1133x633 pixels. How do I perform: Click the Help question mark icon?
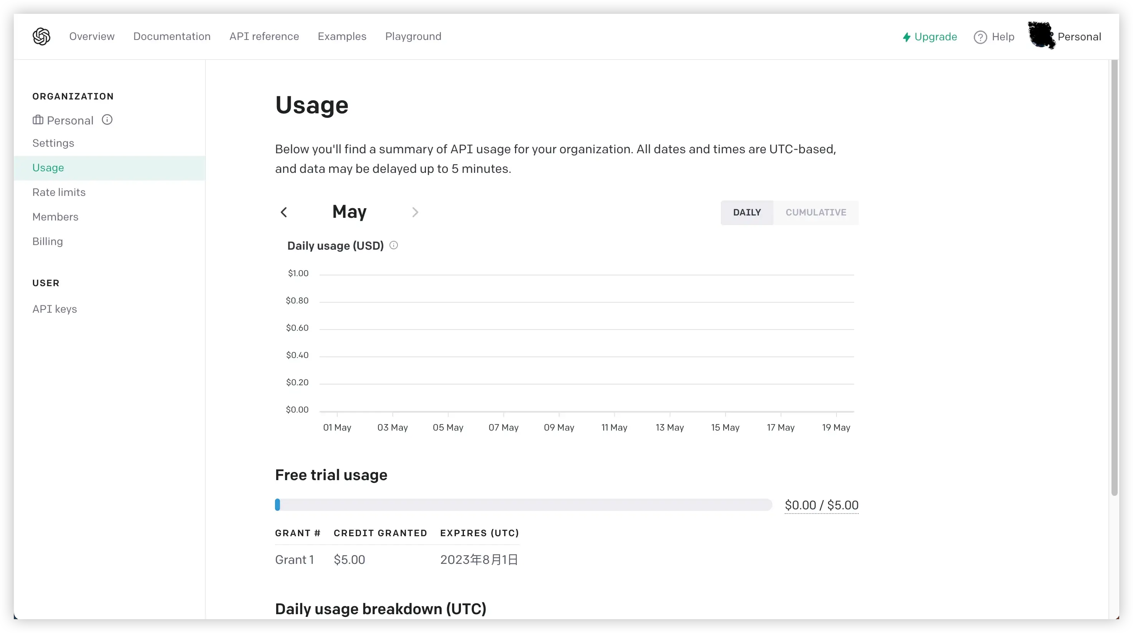pos(980,37)
